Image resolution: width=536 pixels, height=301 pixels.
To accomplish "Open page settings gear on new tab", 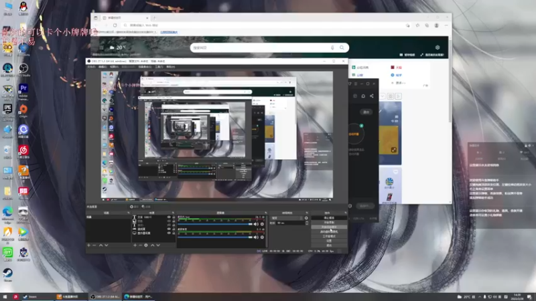I will point(438,47).
